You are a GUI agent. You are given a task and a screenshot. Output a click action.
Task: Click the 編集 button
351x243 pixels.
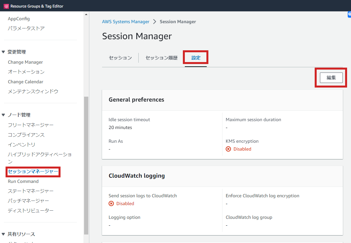point(331,78)
